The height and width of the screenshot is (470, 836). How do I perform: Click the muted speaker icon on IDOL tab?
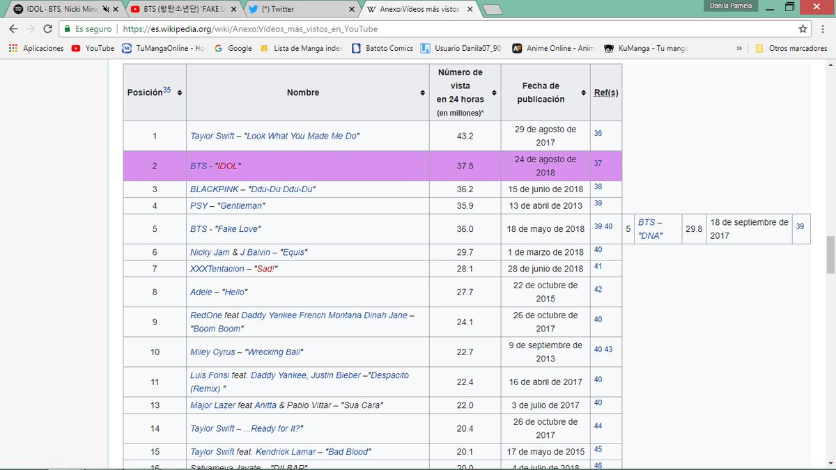point(105,10)
